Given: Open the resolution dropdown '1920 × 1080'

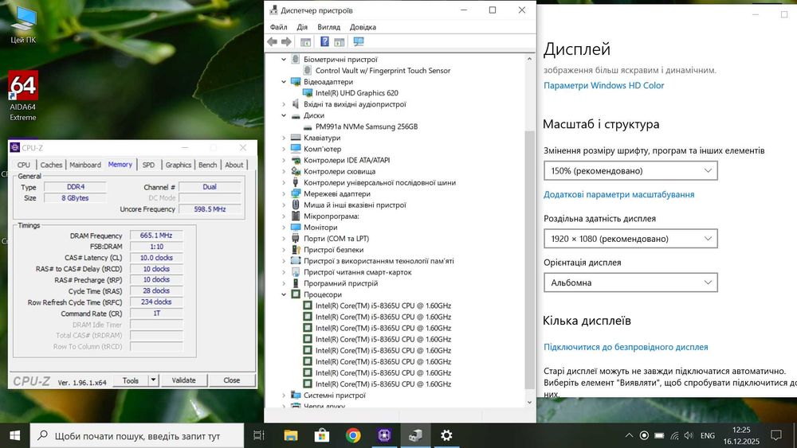Looking at the screenshot, I should pyautogui.click(x=630, y=239).
